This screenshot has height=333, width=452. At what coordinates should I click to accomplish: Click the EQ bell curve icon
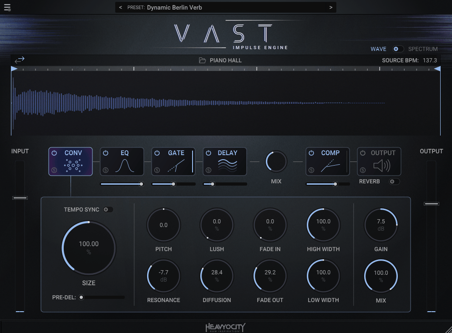coord(125,166)
